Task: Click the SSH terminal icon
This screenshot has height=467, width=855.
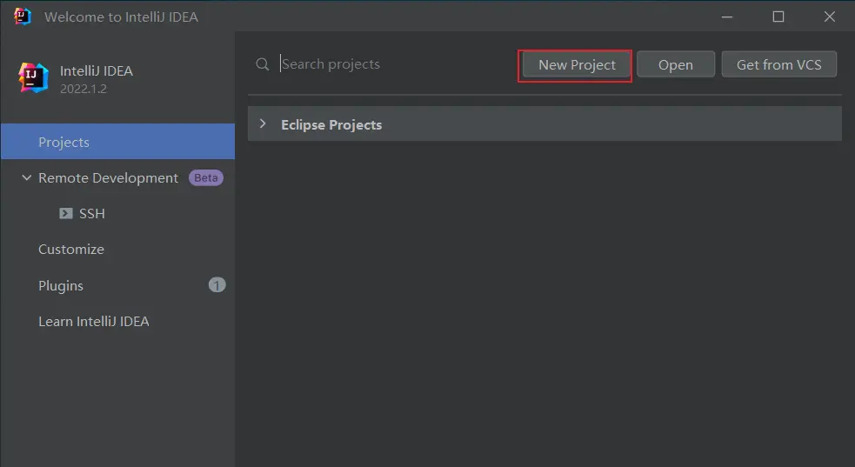Action: click(x=66, y=213)
